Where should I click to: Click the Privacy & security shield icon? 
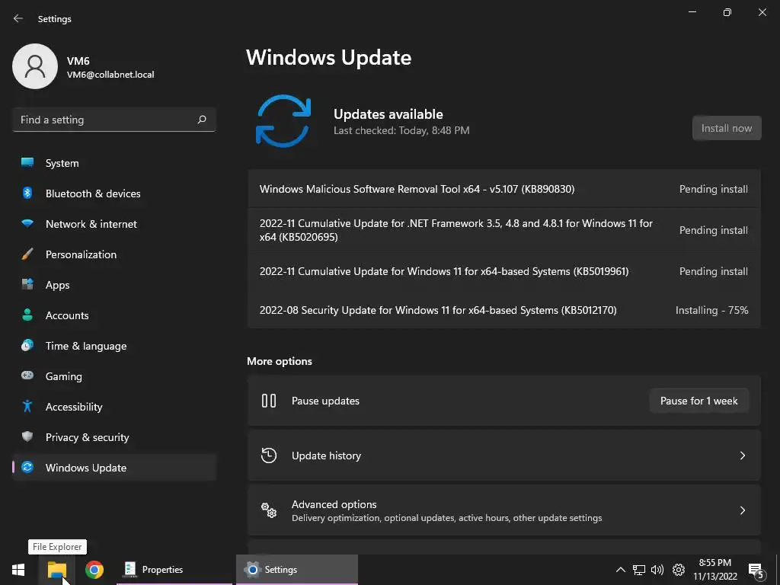click(x=27, y=436)
